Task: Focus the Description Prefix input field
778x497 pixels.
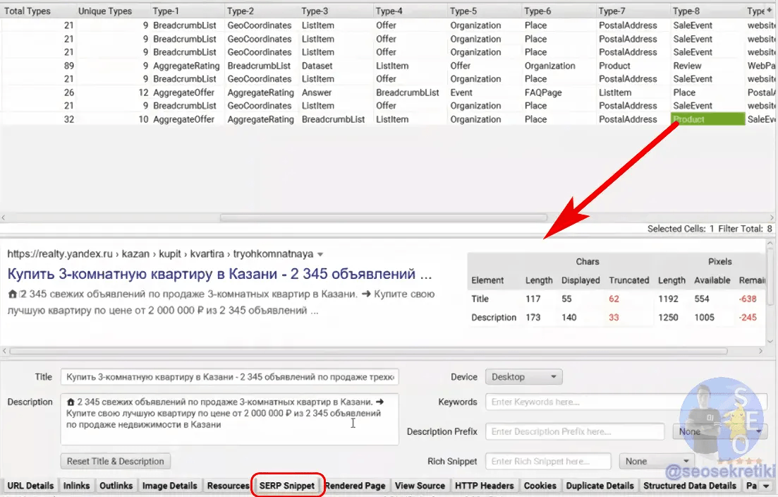Action: tap(575, 431)
